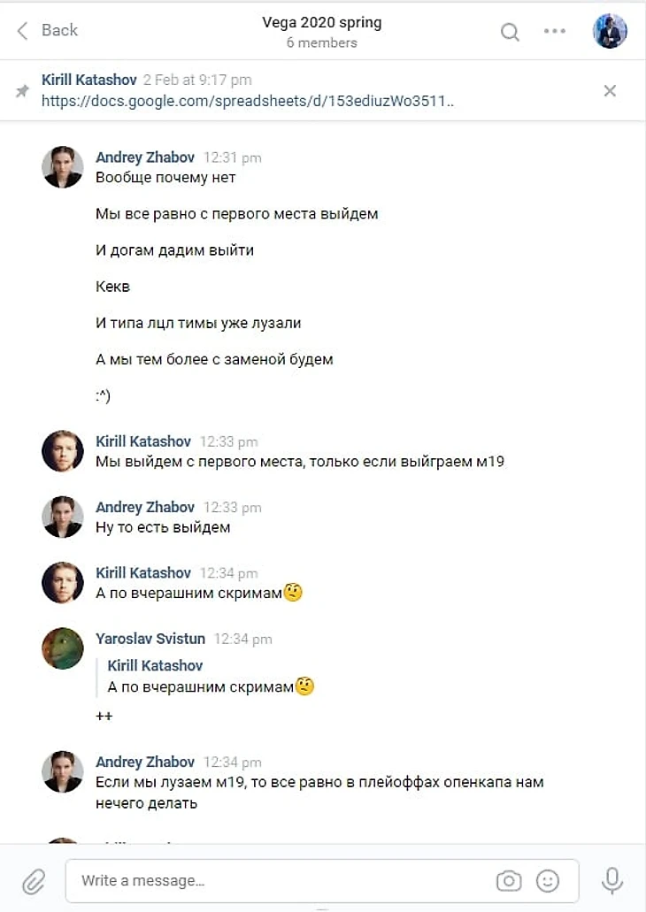
Task: Open the emoji smiley picker
Action: (x=547, y=881)
